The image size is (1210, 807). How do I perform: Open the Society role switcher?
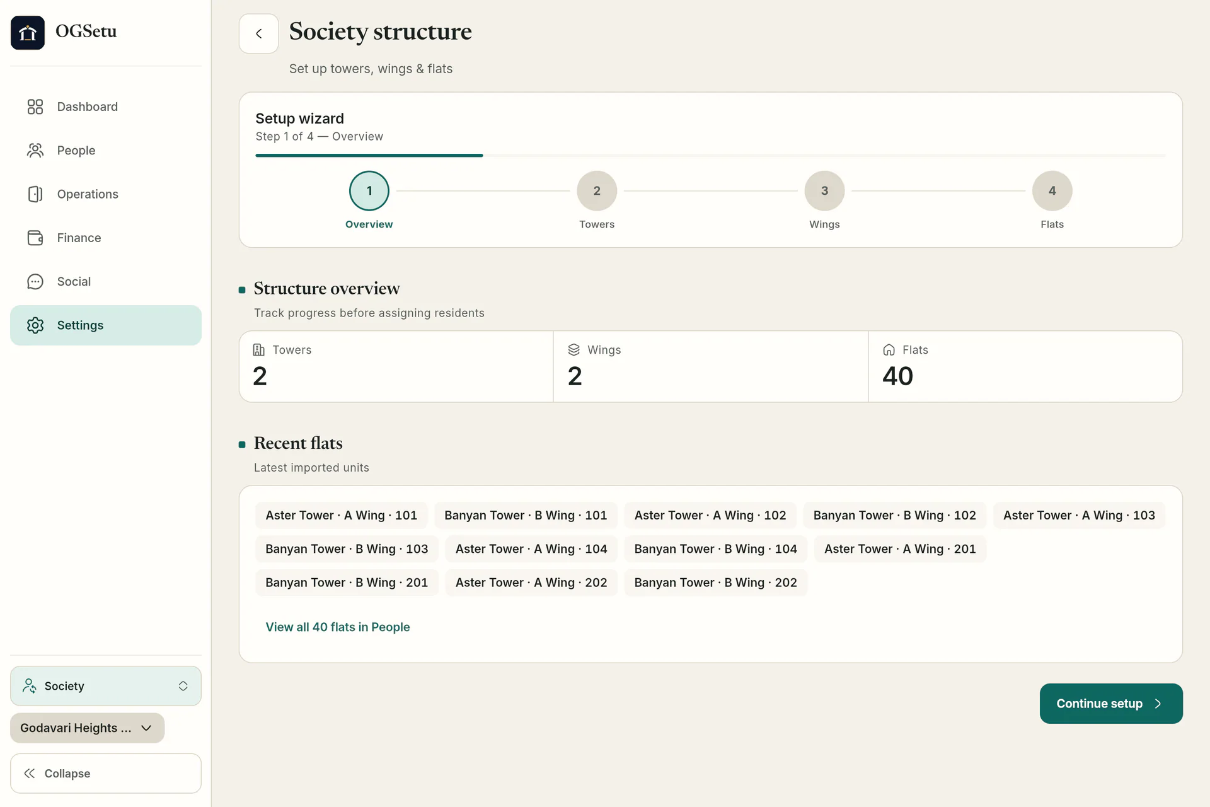pyautogui.click(x=106, y=686)
